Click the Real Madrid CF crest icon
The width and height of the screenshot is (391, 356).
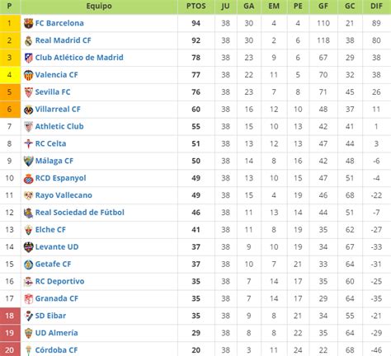coord(28,40)
